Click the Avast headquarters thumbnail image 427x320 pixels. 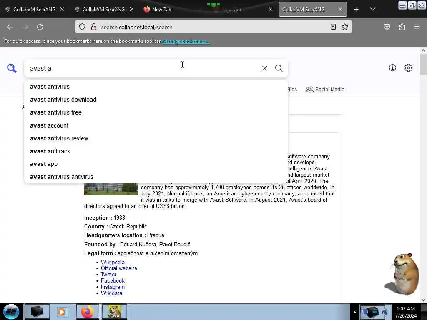[111, 189]
